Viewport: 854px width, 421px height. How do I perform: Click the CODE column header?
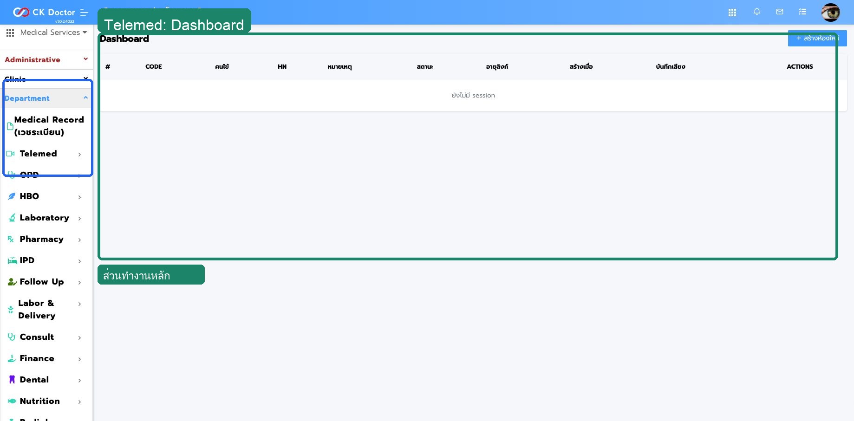(154, 67)
